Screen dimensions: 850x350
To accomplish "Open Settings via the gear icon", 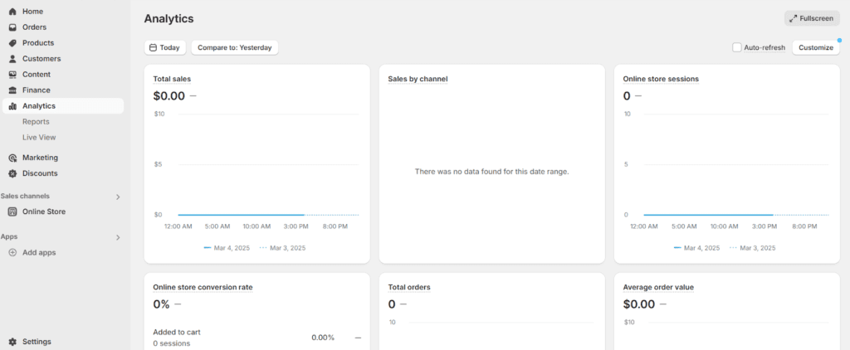I will pyautogui.click(x=12, y=342).
